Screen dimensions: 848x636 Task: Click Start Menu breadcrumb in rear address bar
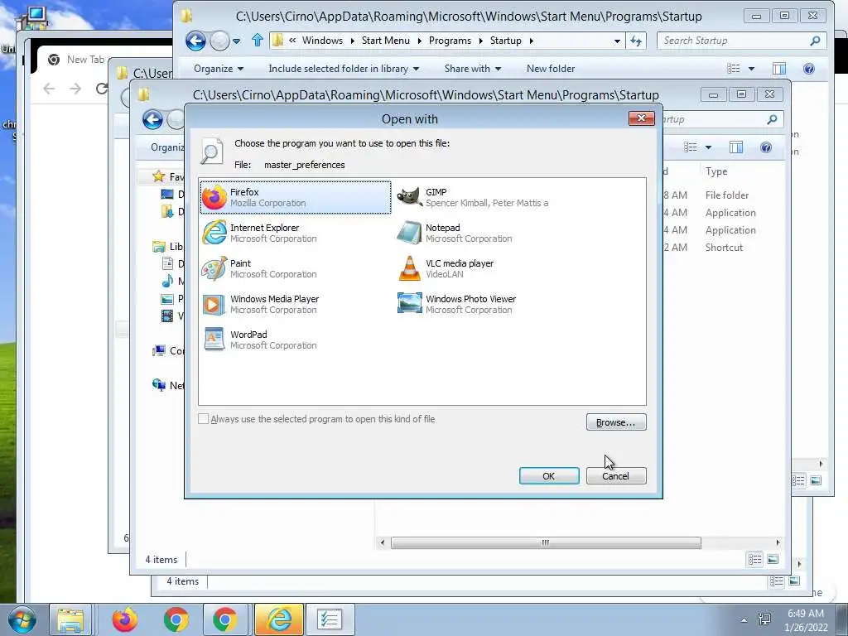386,41
